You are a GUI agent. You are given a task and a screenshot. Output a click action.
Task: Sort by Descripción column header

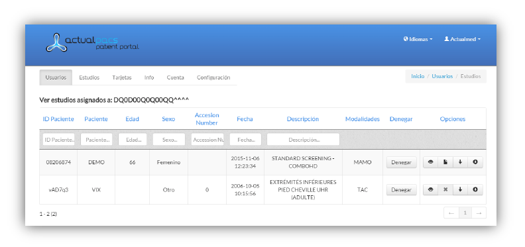[303, 119]
